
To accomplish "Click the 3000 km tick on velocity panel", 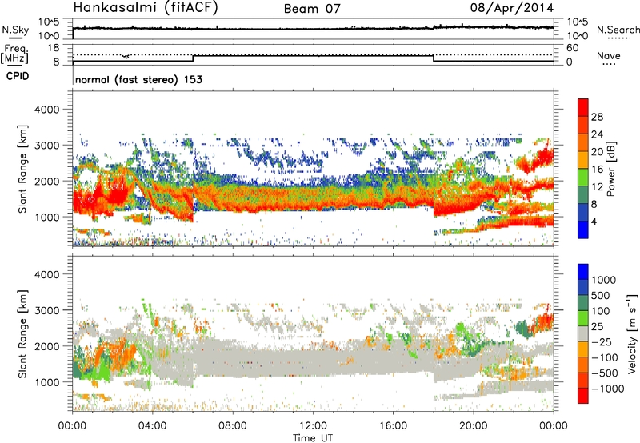I will 46,310.
